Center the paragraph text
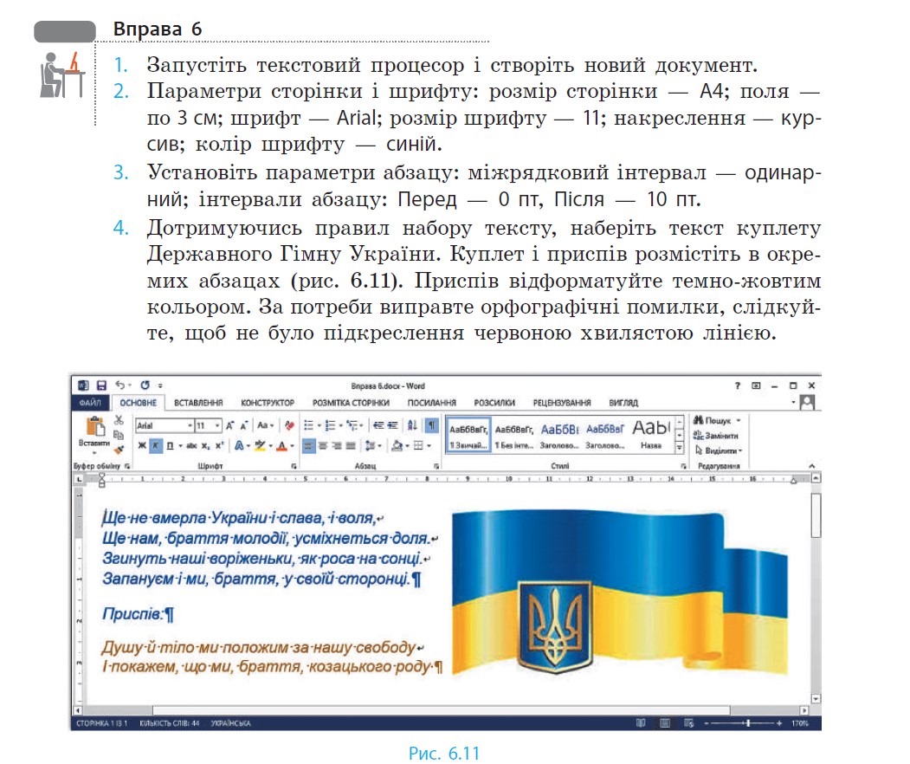910x764 pixels. [x=323, y=446]
